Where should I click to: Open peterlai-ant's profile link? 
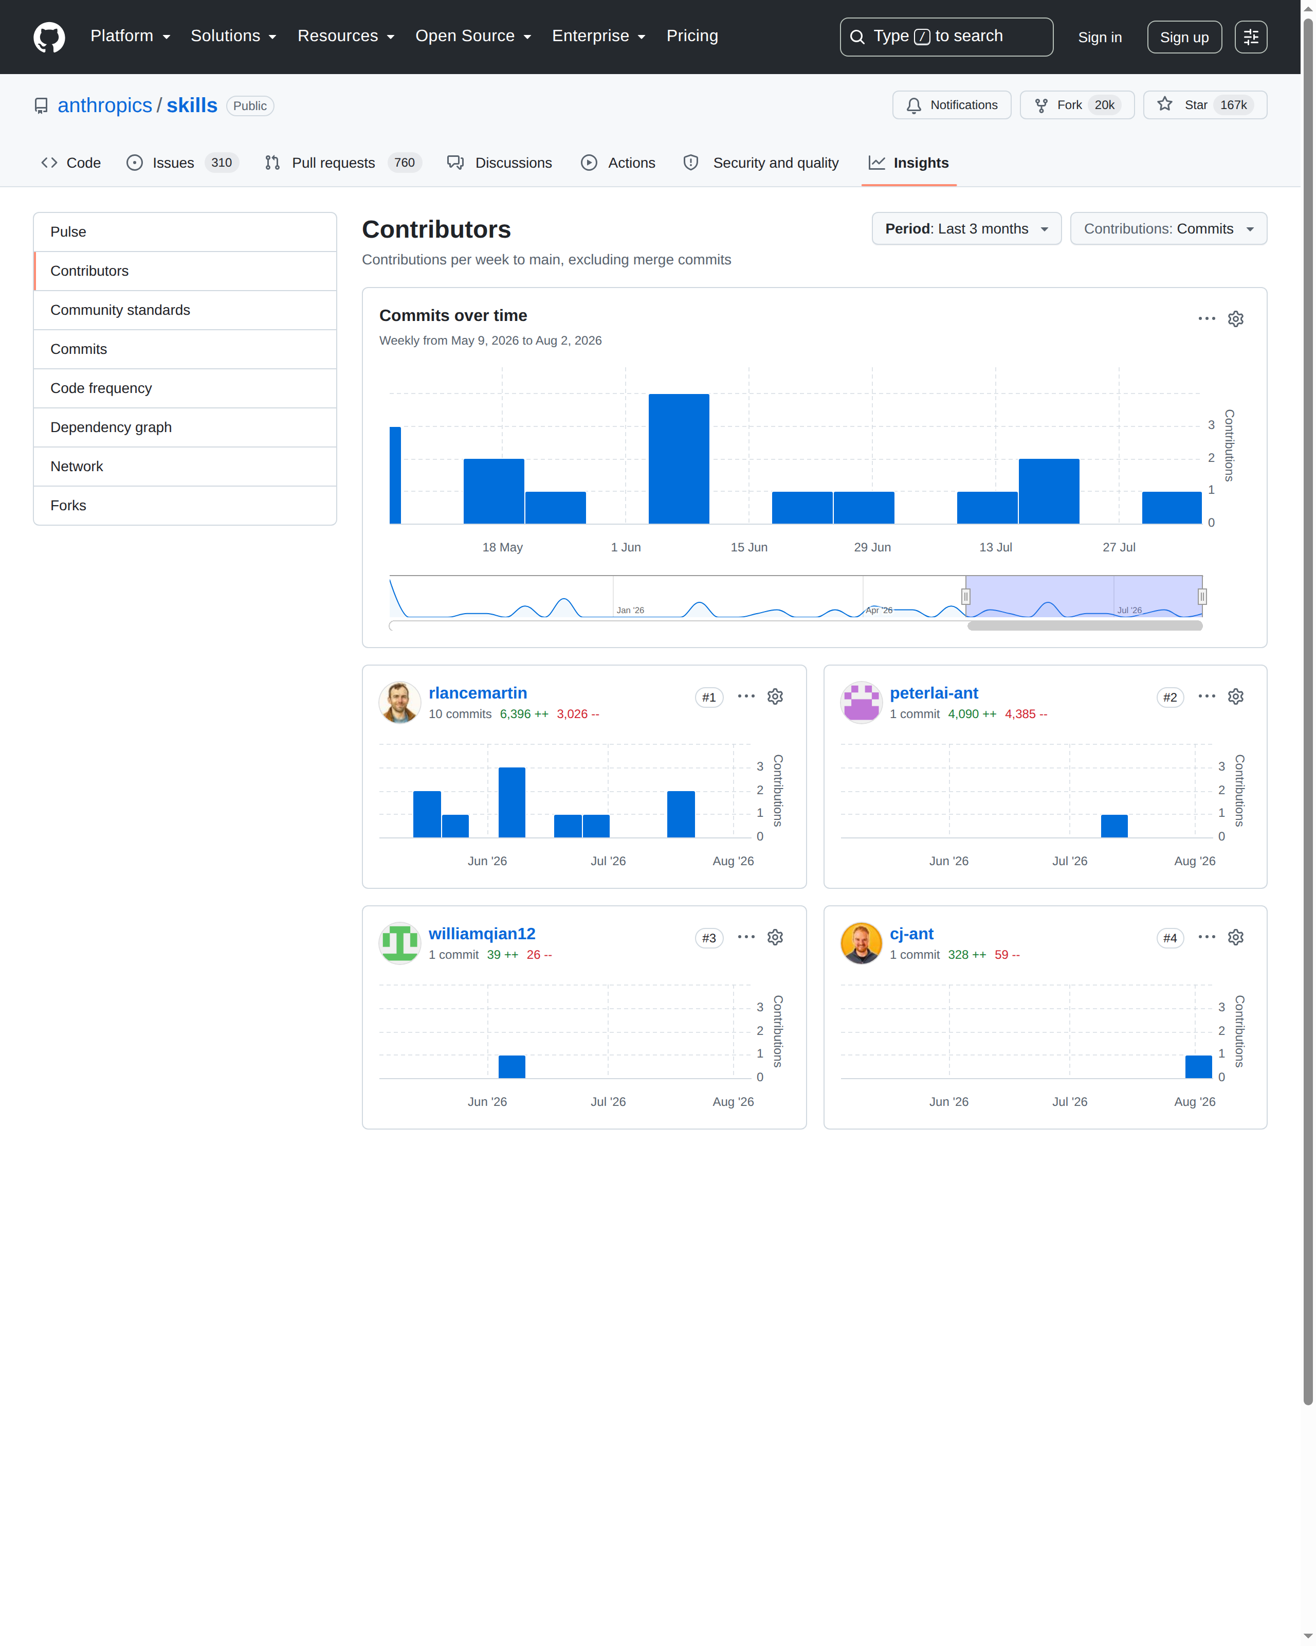tap(934, 692)
